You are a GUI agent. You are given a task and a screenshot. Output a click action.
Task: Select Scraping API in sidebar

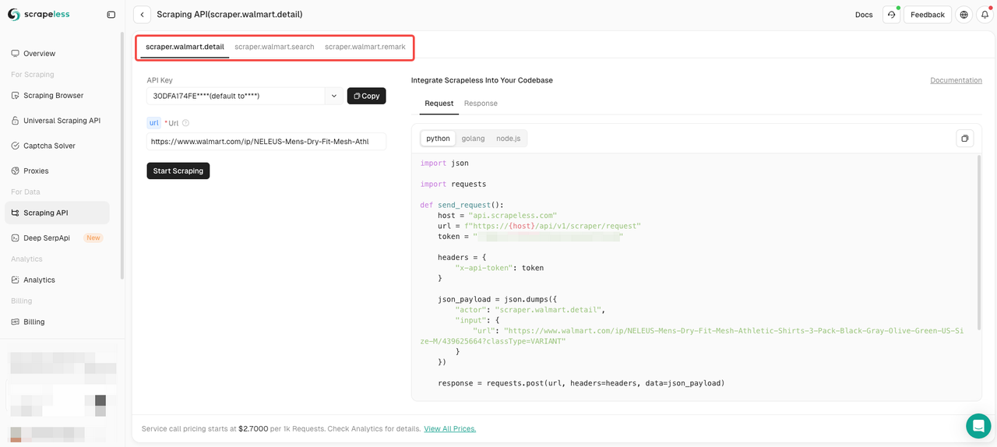(57, 213)
